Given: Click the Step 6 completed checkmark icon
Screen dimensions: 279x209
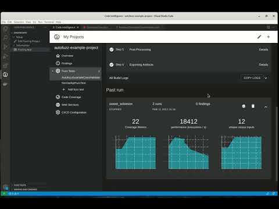Looking at the screenshot, I should coord(112,64).
